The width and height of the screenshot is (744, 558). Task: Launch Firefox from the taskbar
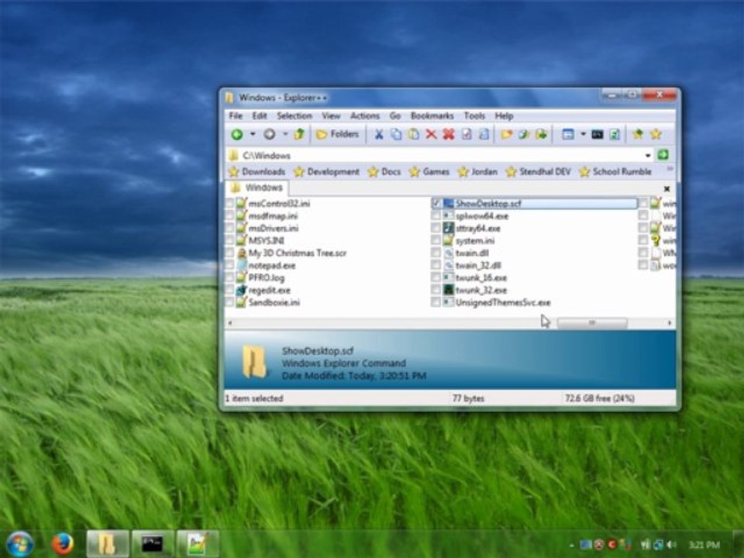[63, 544]
